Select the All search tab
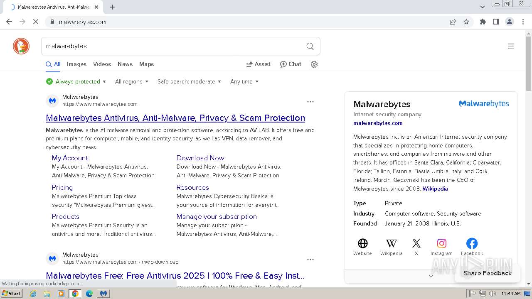This screenshot has height=299, width=532. (53, 64)
